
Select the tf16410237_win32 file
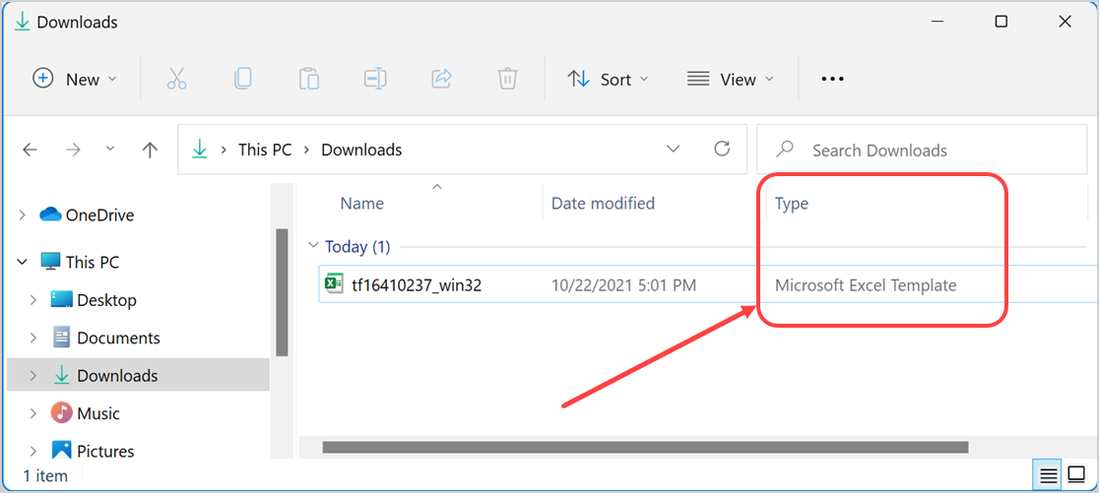[x=416, y=285]
